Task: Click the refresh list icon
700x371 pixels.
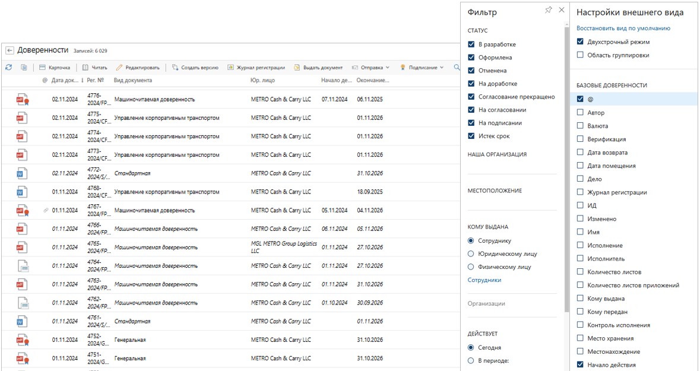Action: pyautogui.click(x=8, y=68)
